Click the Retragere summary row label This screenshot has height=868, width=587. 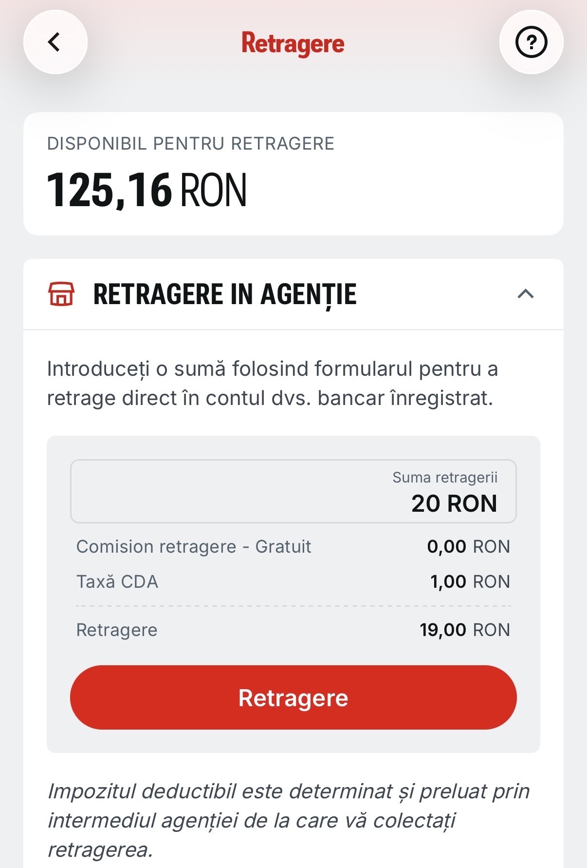(117, 630)
